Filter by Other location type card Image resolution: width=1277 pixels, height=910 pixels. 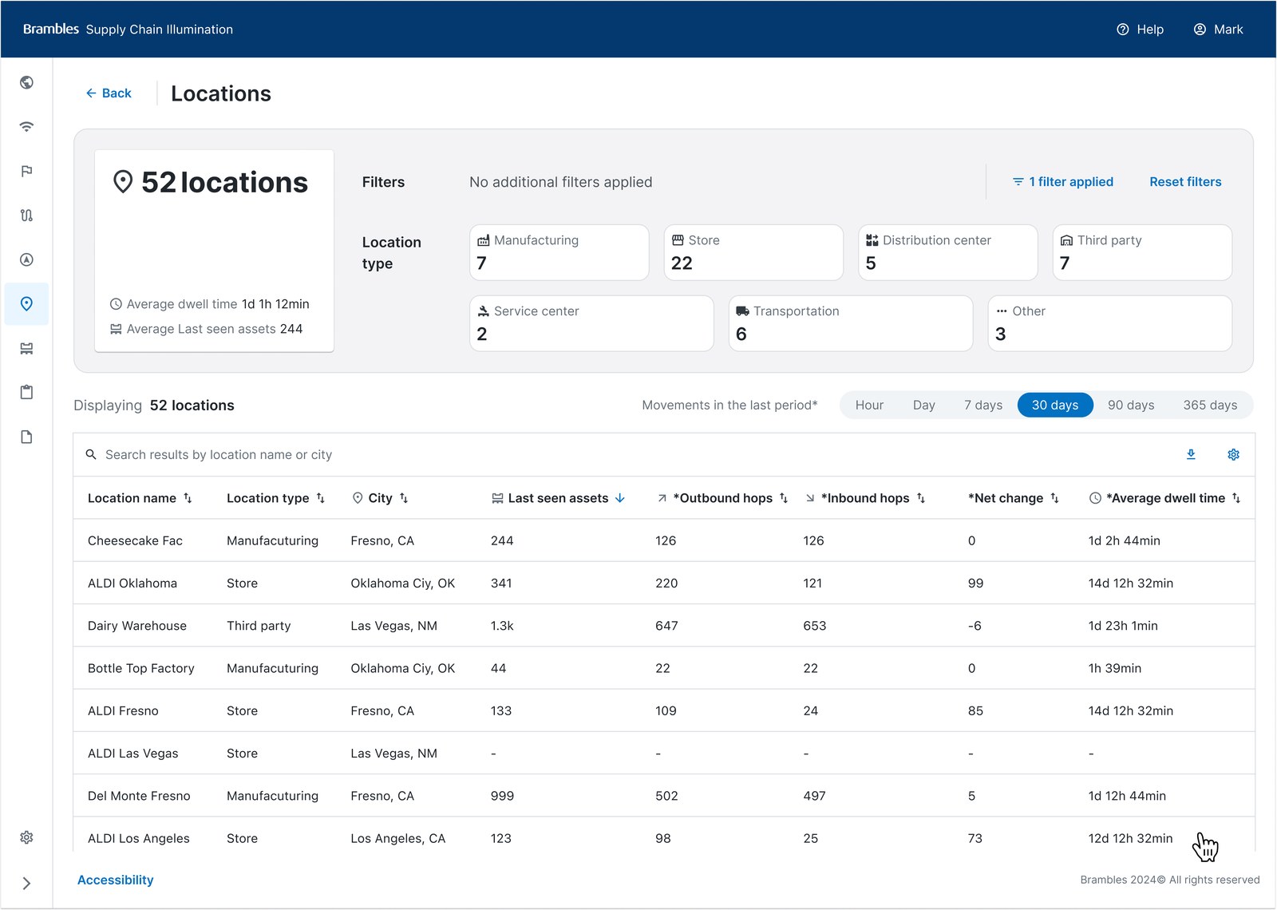(1110, 323)
